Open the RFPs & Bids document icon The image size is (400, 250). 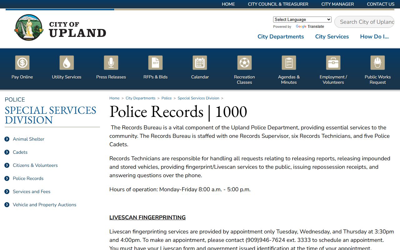pyautogui.click(x=155, y=63)
